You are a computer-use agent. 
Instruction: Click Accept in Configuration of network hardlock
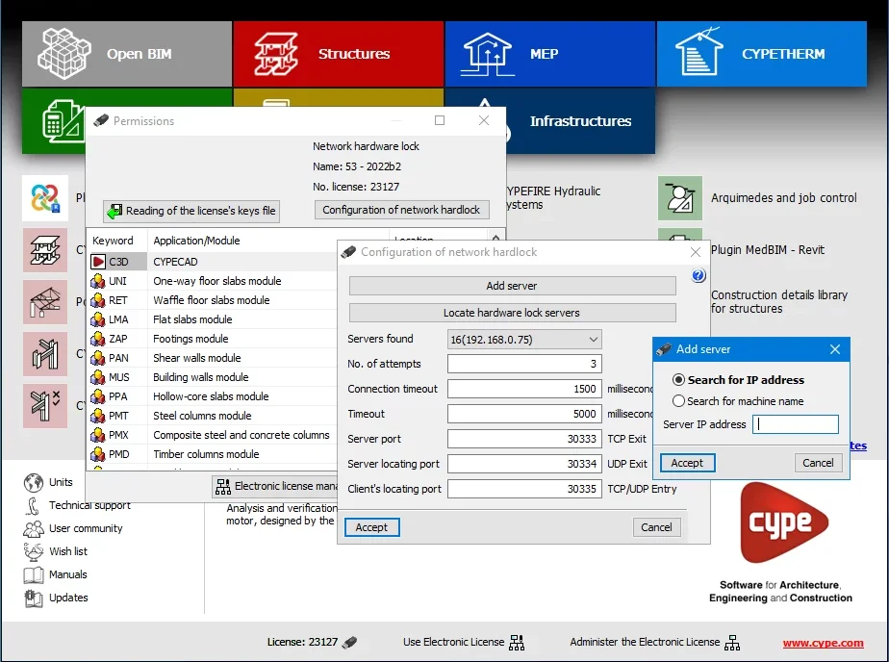point(371,527)
